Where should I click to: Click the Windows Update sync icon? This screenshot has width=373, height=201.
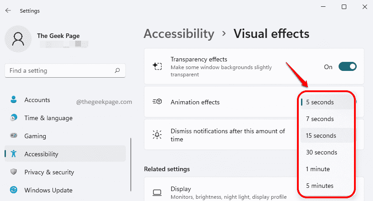14,190
